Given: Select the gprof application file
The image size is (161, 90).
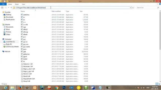Looking at the screenshot, I should [25, 56].
